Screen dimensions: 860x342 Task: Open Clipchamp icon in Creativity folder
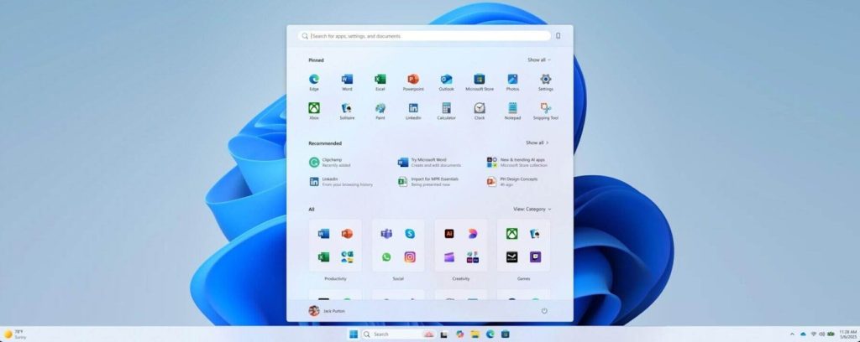(x=449, y=256)
